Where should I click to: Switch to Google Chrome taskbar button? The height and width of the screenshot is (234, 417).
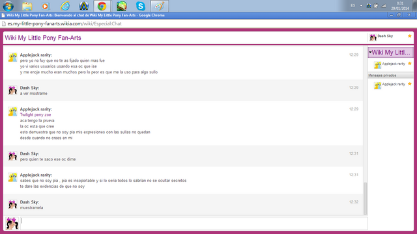point(102,6)
